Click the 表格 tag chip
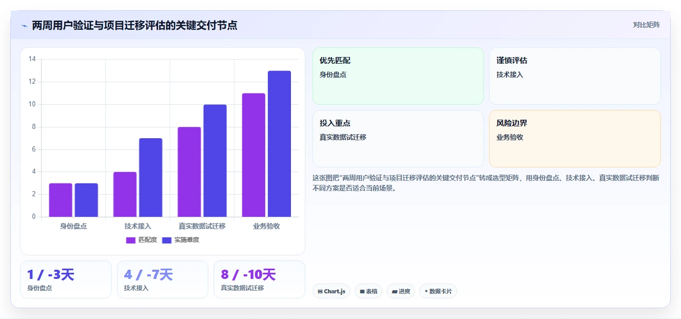Image resolution: width=681 pixels, height=319 pixels. [368, 291]
